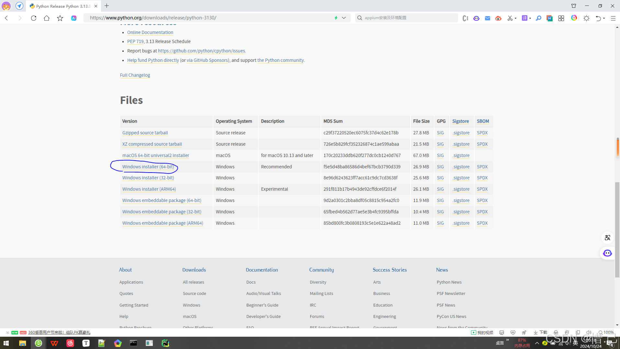The image size is (620, 349).
Task: Open NetEase Cloud Music from taskbar
Action: point(70,343)
